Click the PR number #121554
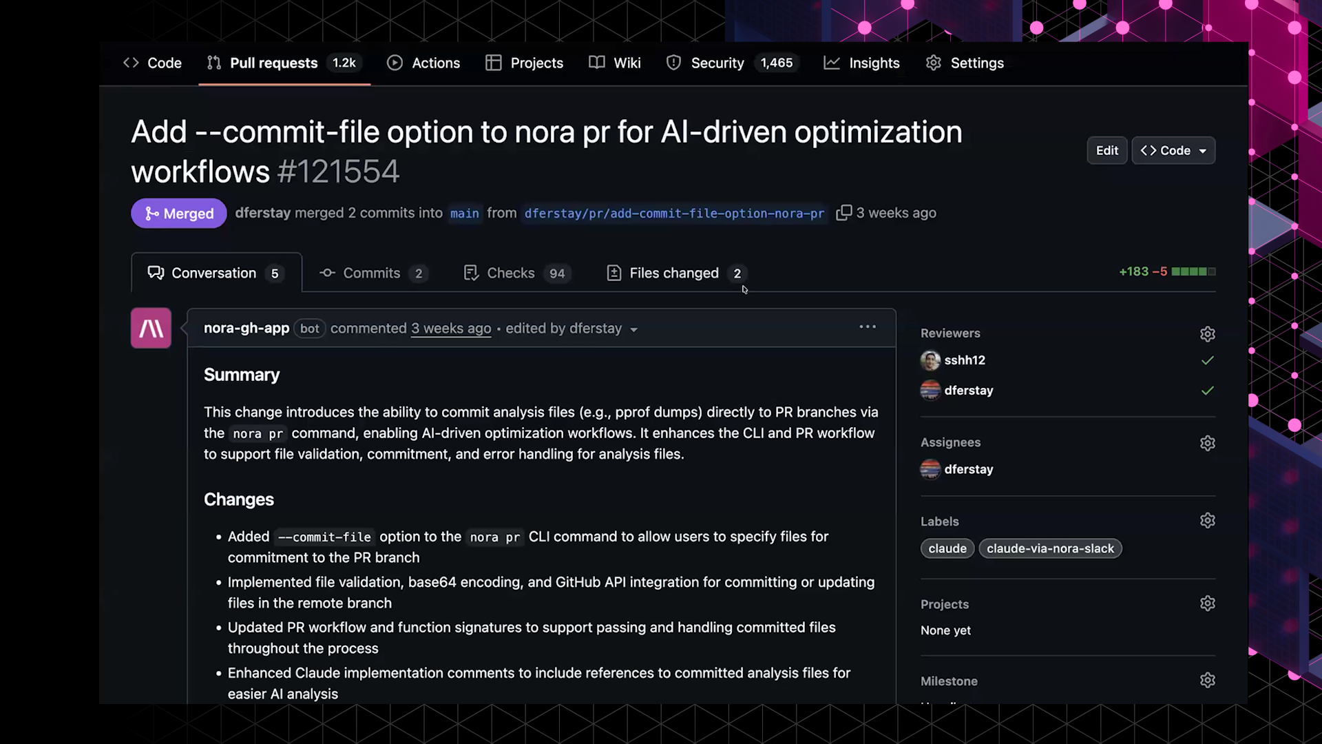1322x744 pixels. [x=338, y=172]
